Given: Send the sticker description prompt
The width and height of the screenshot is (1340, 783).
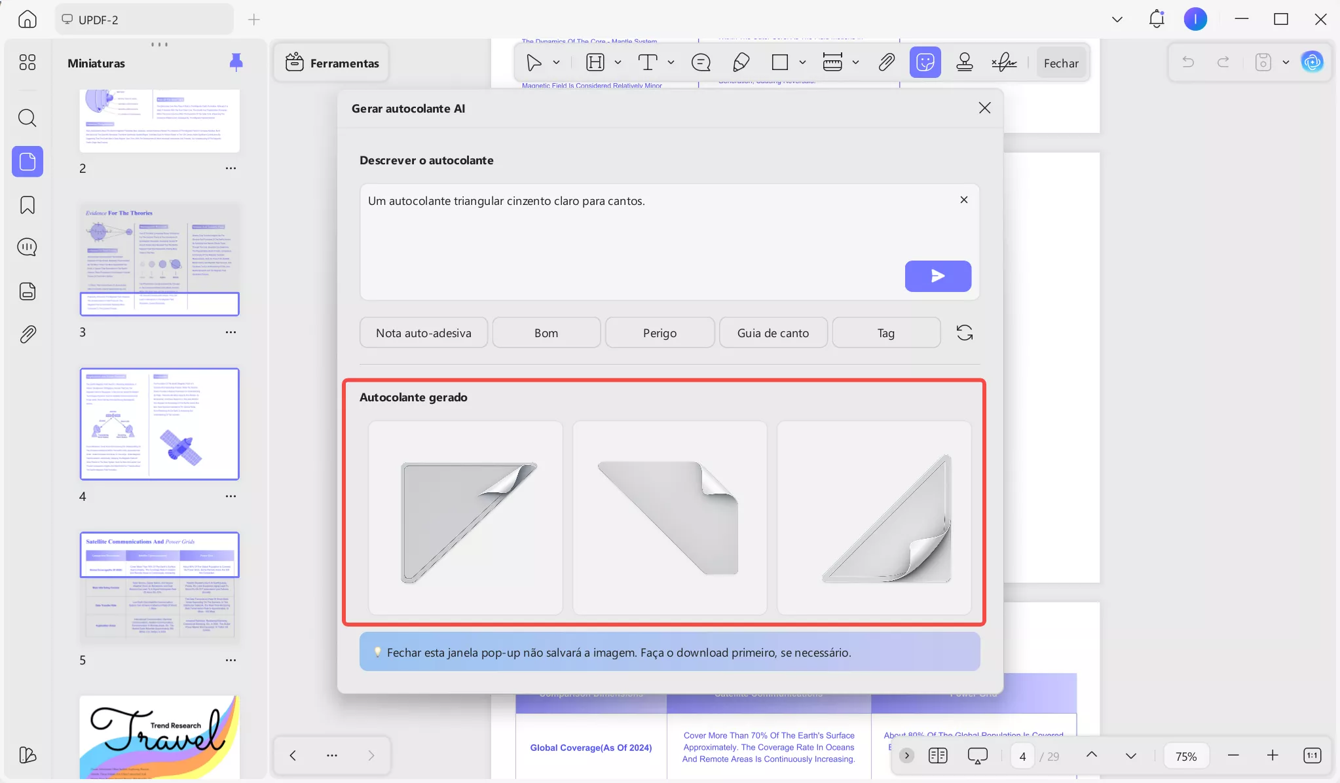Looking at the screenshot, I should pyautogui.click(x=937, y=276).
